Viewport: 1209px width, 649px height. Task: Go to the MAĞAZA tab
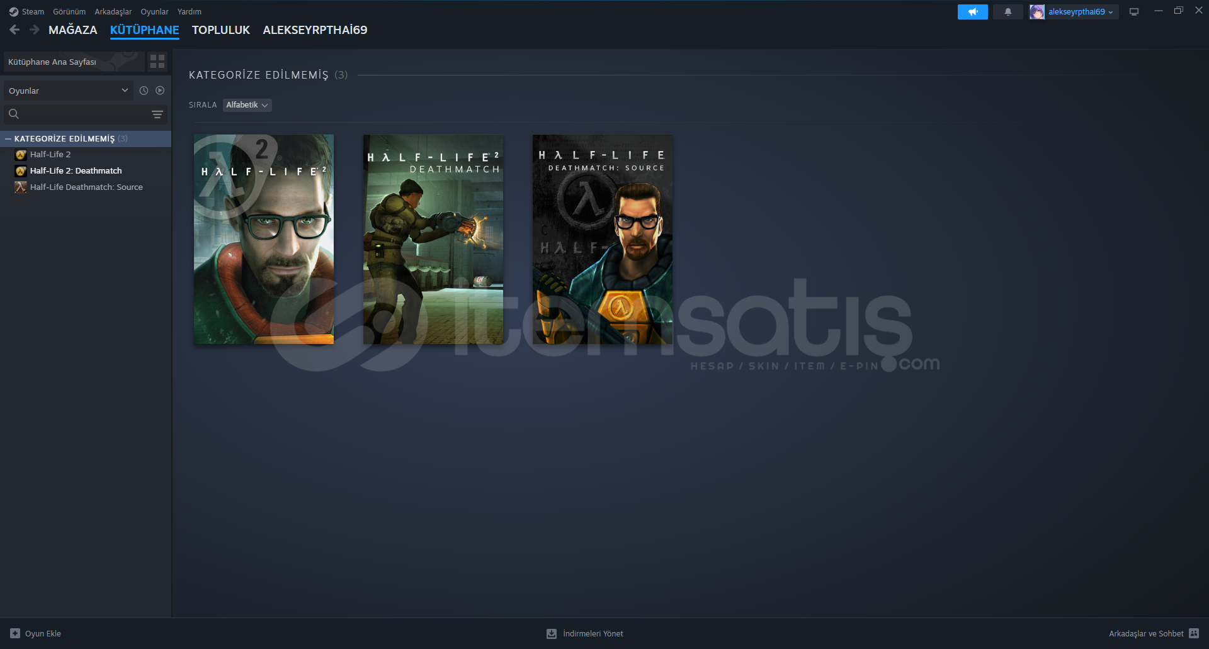click(73, 30)
